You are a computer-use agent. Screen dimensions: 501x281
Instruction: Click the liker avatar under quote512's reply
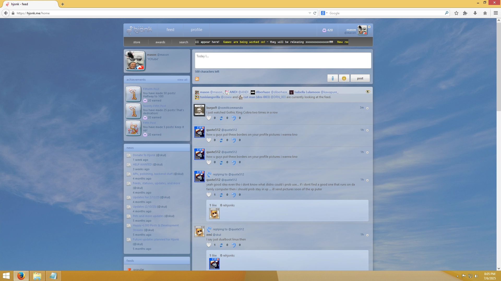214,214
